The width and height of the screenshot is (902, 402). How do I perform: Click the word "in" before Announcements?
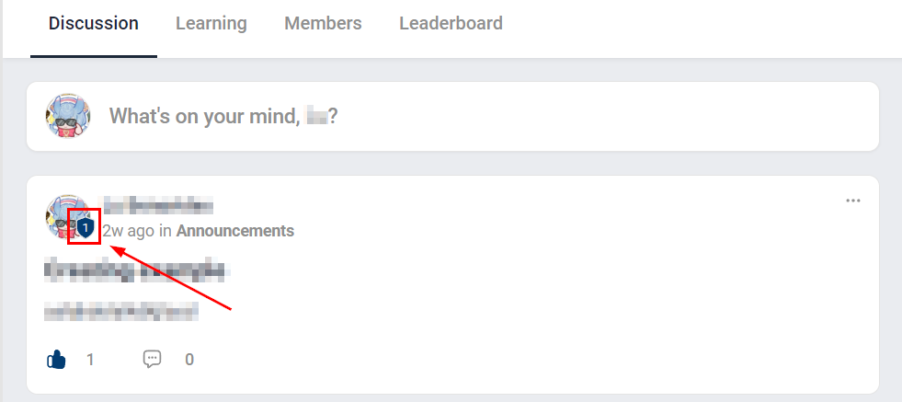pos(166,231)
